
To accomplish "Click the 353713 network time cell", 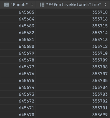I will point(73,40).
